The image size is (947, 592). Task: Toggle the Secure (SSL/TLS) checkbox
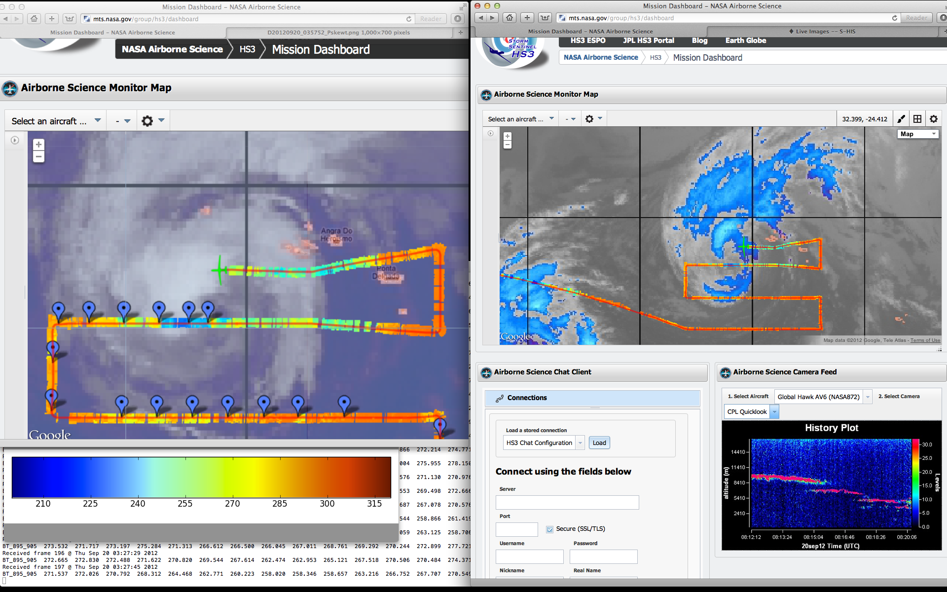pos(549,529)
